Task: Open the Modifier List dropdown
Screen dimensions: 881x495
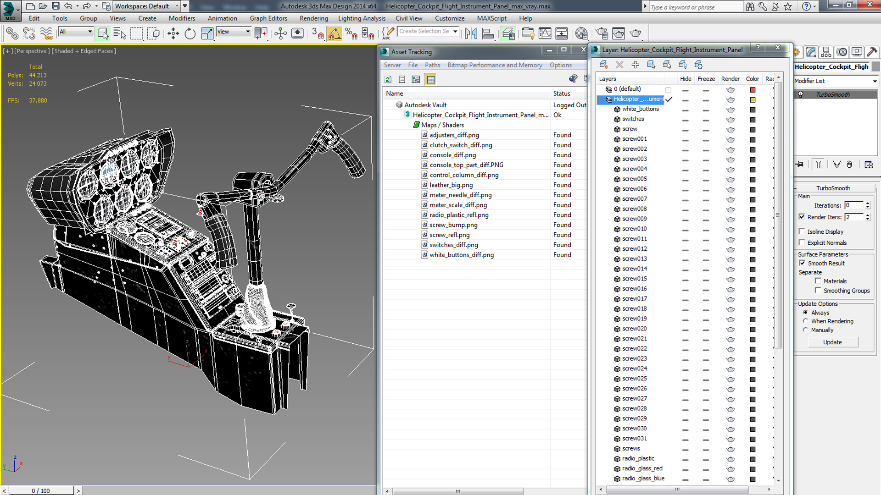Action: pos(836,81)
